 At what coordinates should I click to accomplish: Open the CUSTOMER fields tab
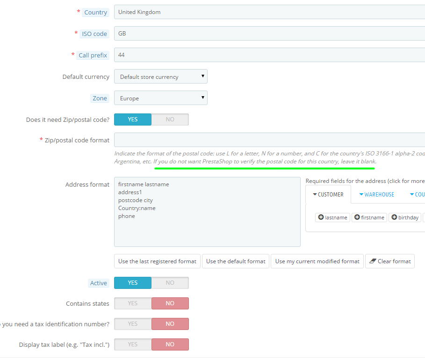[328, 195]
